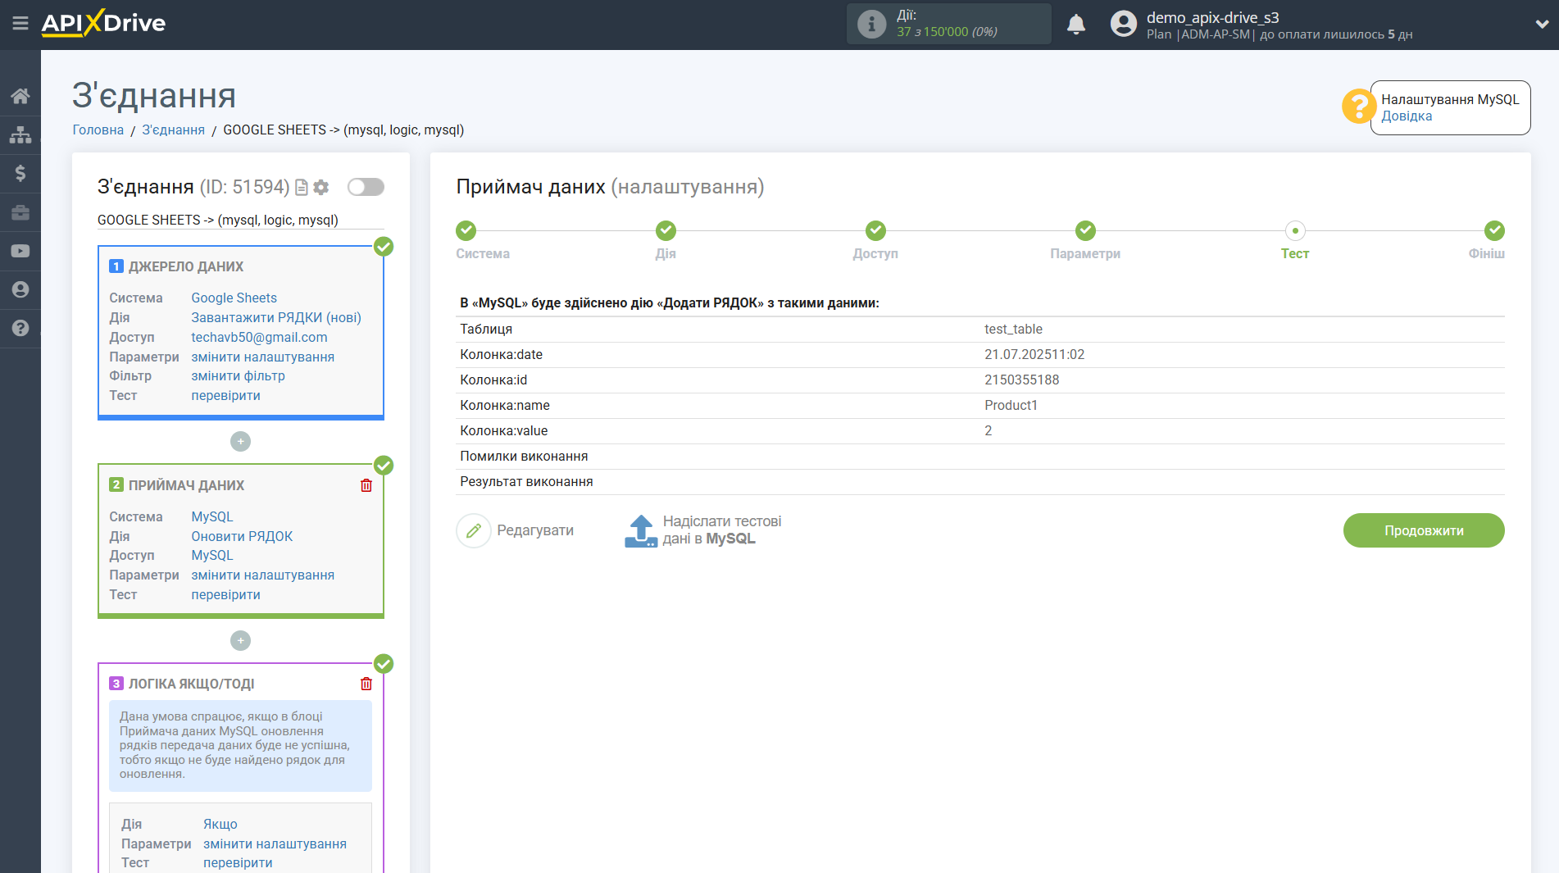
Task: Click the connection copy document icon
Action: (302, 187)
